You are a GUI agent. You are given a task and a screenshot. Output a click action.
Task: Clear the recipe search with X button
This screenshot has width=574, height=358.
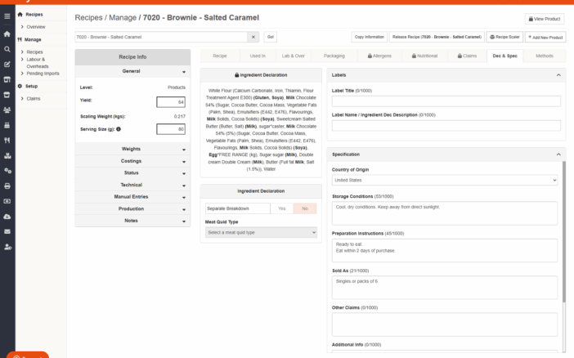pos(253,37)
